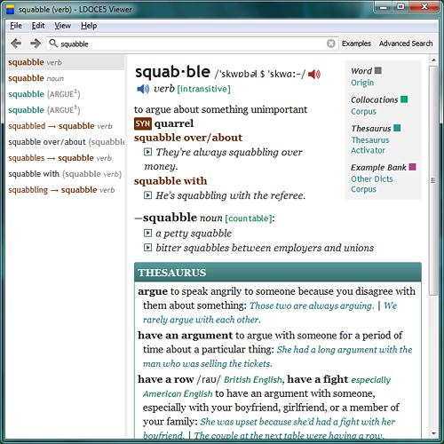Click the '[intransitive]' grammar label
The height and width of the screenshot is (444, 444).
203,89
